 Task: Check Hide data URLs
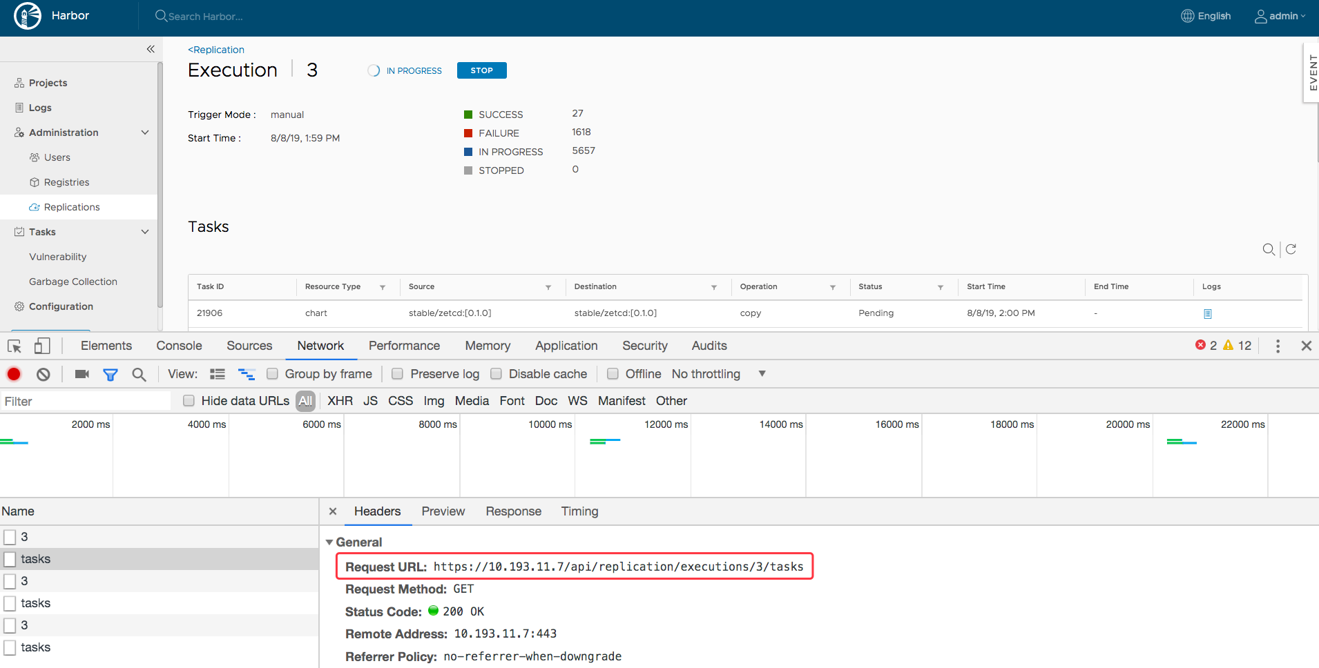tap(189, 400)
